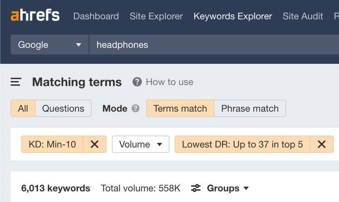Expand the Groups dropdown arrow

(x=246, y=188)
